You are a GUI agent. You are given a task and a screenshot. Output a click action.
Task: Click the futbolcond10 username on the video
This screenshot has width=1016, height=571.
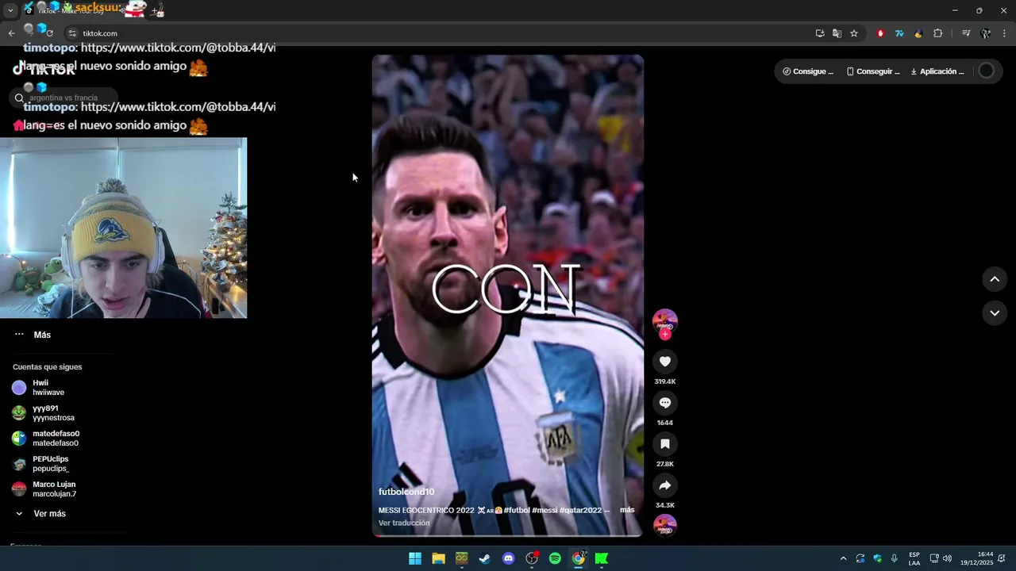(x=406, y=492)
